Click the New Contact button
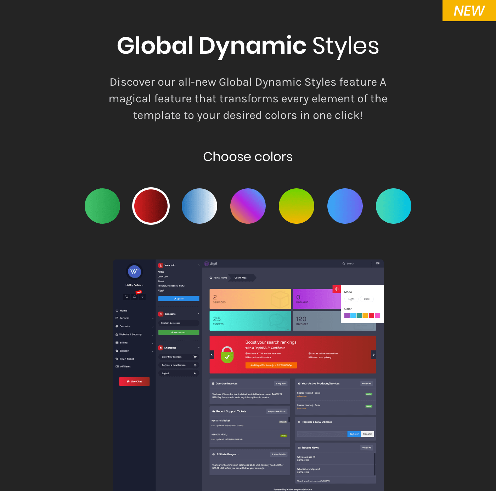 179,332
